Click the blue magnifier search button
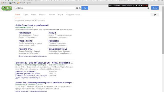 (85, 8)
